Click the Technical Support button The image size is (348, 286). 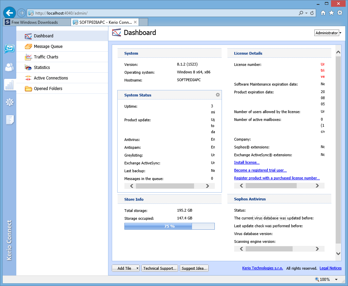click(x=160, y=268)
